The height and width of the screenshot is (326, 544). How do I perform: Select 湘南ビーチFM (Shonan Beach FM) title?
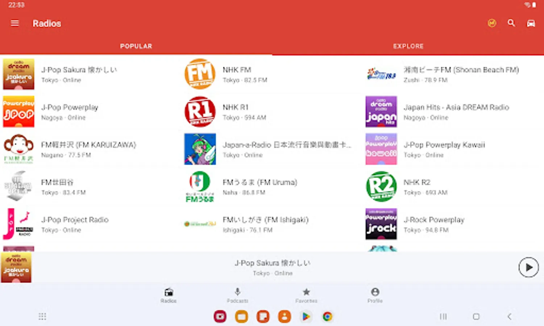pyautogui.click(x=461, y=70)
